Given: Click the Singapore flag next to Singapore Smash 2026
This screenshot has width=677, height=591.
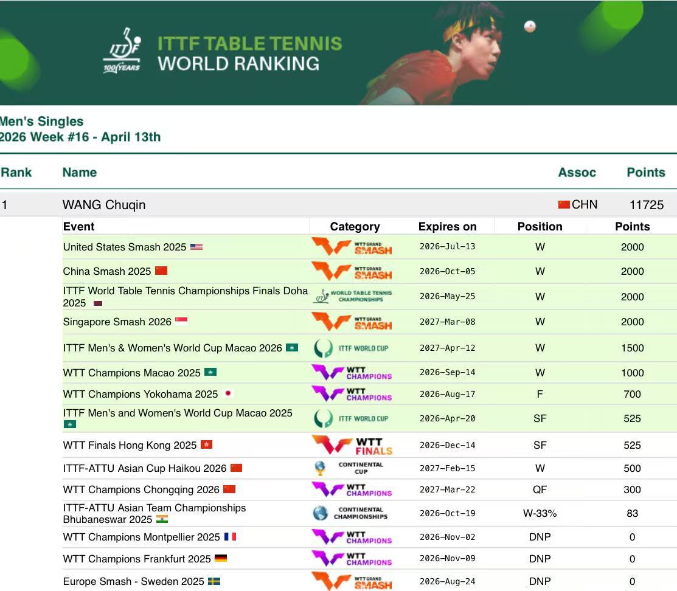Looking at the screenshot, I should [x=181, y=320].
